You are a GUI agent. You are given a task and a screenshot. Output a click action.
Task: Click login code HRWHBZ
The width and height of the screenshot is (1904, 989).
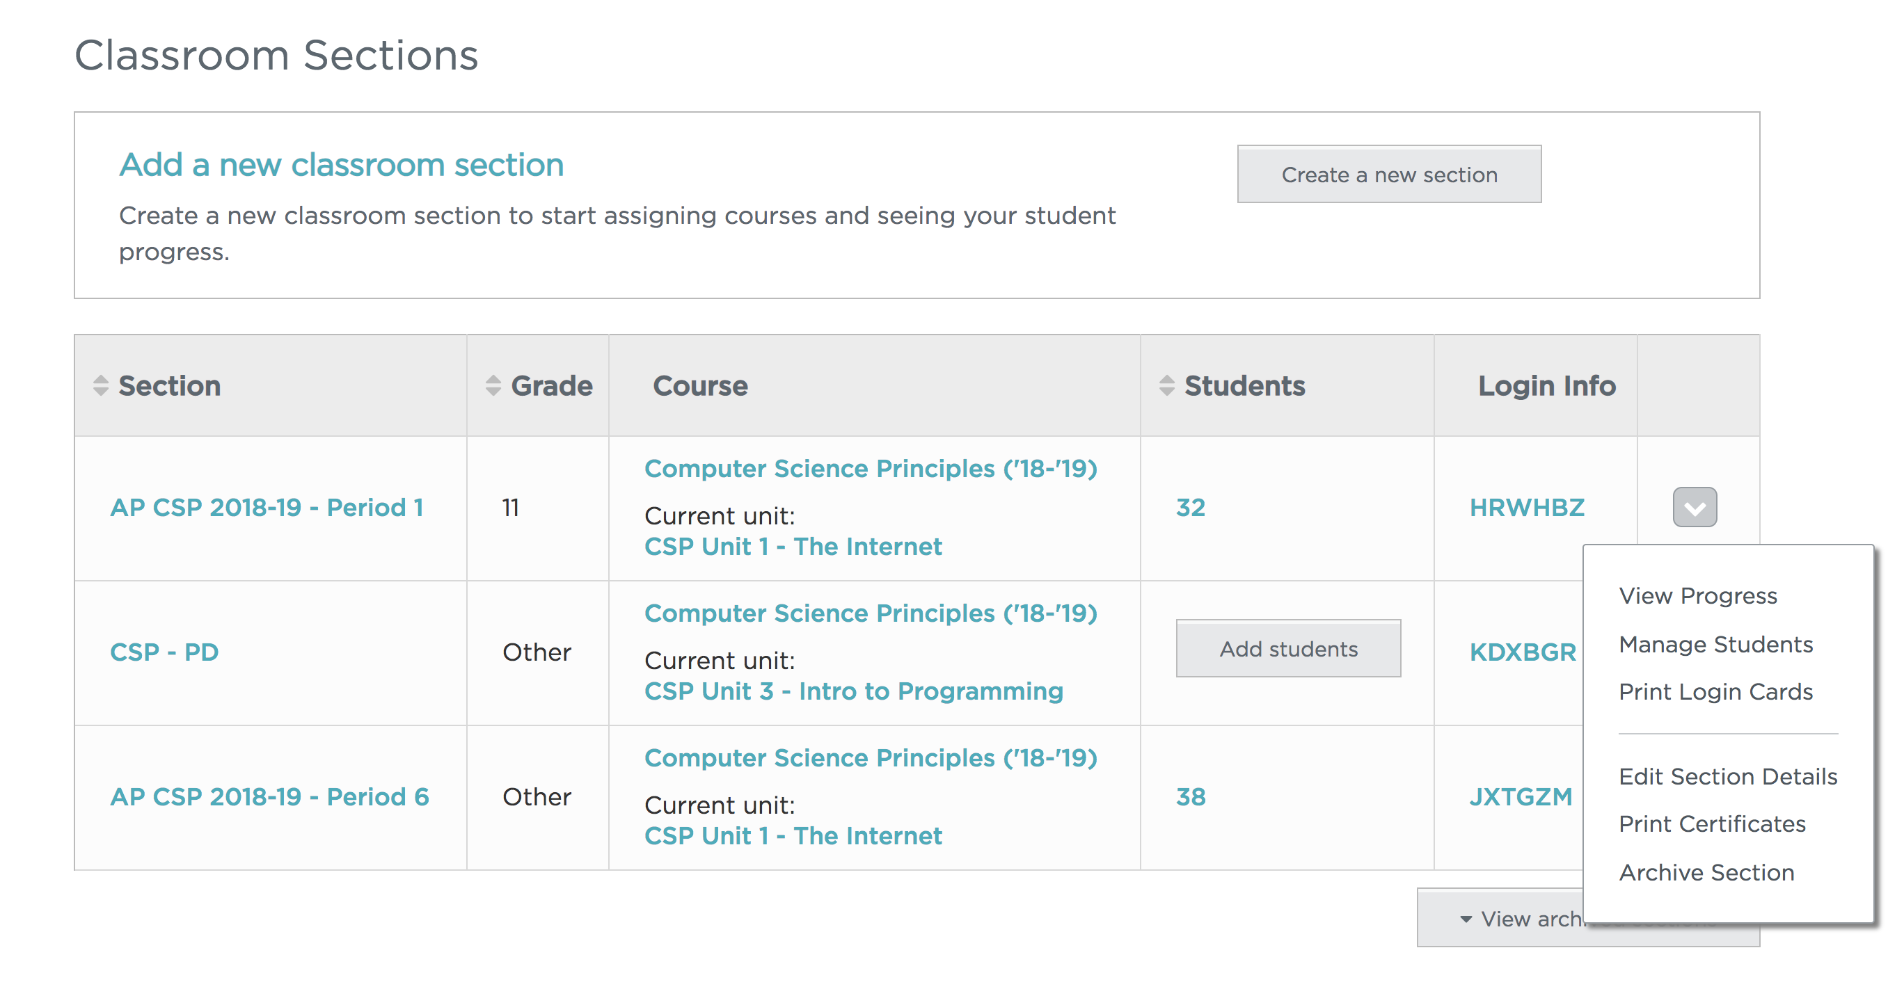(1526, 508)
